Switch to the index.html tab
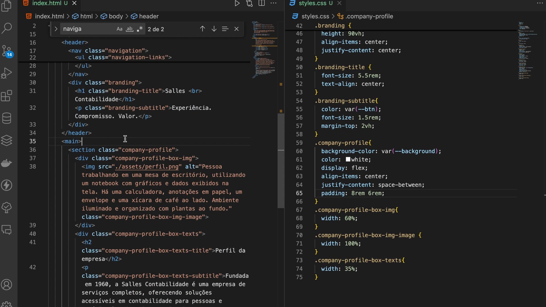Viewport: 546px width, 307px height. point(47,3)
